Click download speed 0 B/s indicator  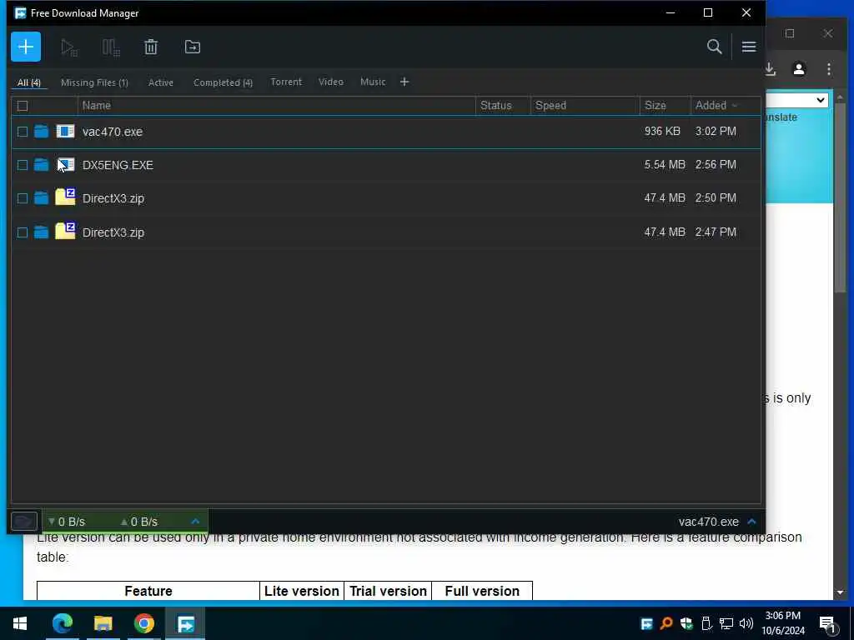[67, 522]
